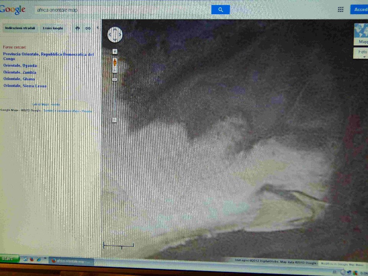This screenshot has height=276, width=368.
Task: Click the blue magnifier search button
Action: (220, 10)
